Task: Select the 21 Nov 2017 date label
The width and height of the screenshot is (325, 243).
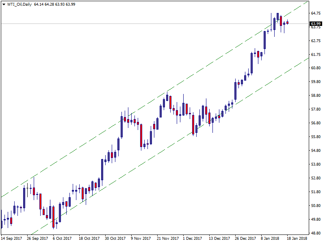Action: [168, 239]
